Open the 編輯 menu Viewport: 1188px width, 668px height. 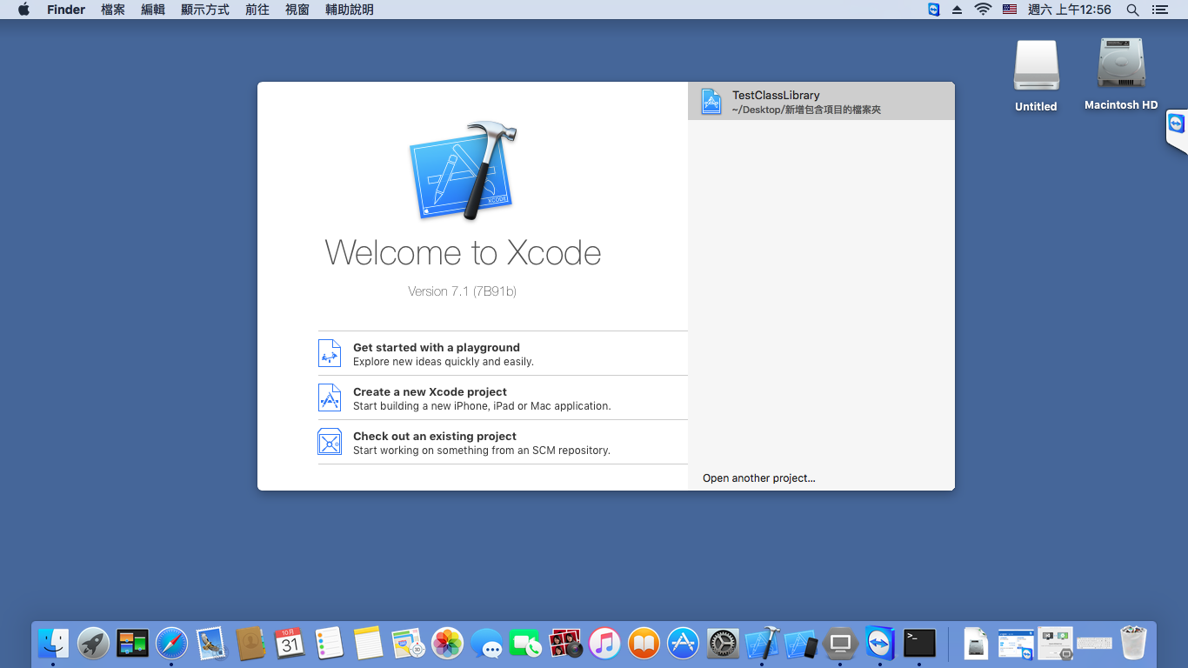(x=153, y=10)
